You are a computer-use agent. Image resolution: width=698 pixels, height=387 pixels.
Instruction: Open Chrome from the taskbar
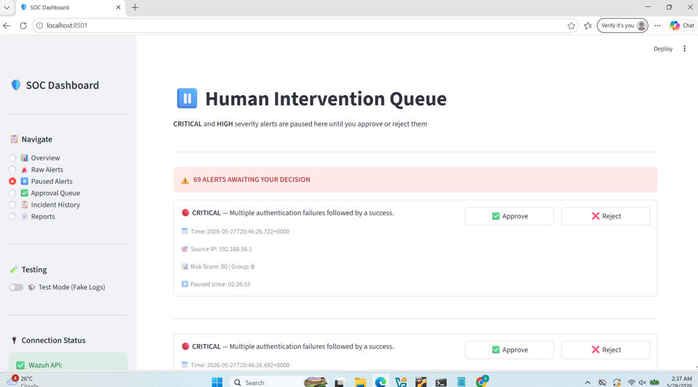coord(482,382)
